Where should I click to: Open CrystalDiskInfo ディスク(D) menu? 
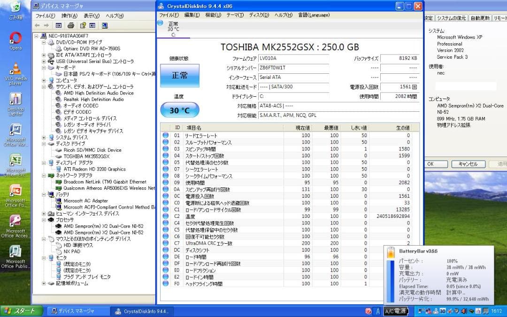(x=259, y=15)
